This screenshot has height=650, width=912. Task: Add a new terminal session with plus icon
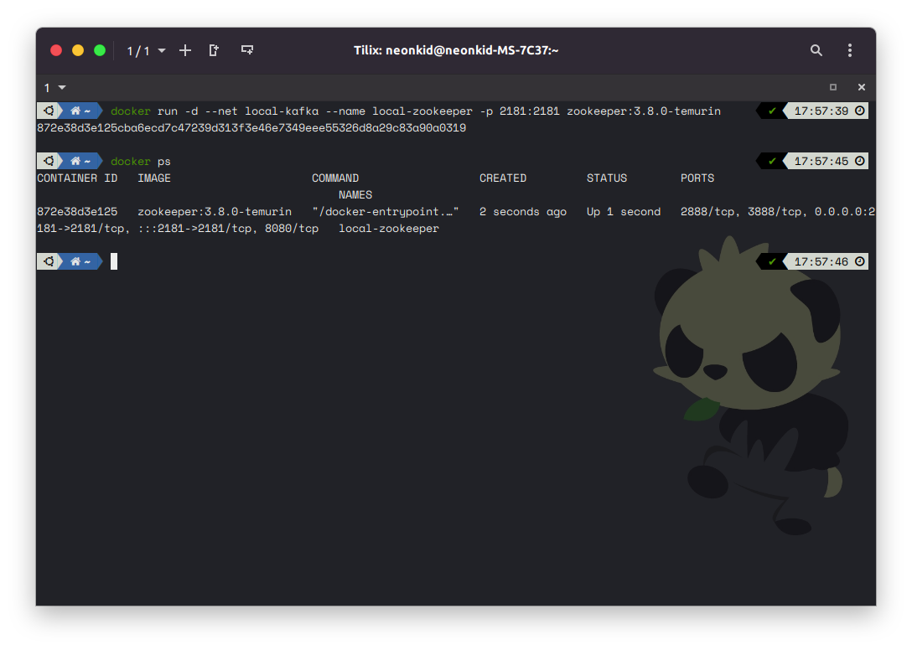[185, 50]
